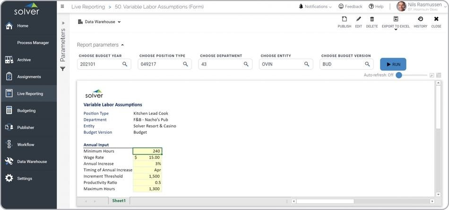This screenshot has height=210, width=449.
Task: Select the Sheet1 tab
Action: pos(119,201)
